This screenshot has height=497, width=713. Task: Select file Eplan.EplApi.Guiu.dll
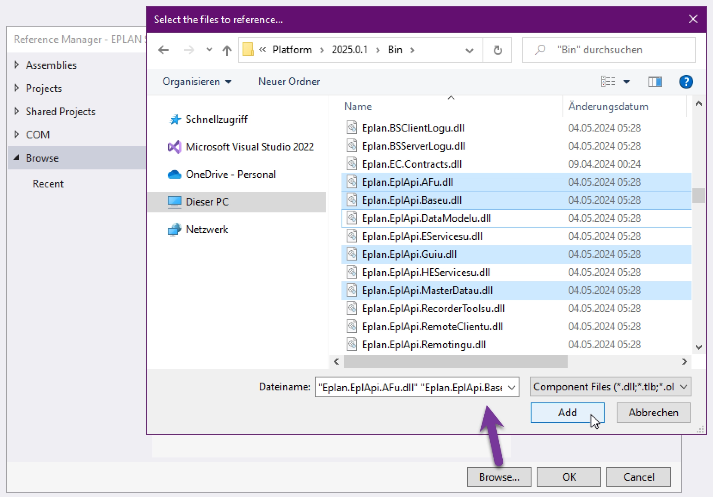(x=516, y=254)
